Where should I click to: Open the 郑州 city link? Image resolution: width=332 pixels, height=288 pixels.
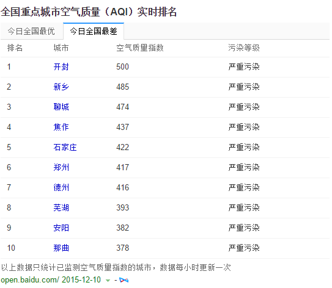click(61, 167)
